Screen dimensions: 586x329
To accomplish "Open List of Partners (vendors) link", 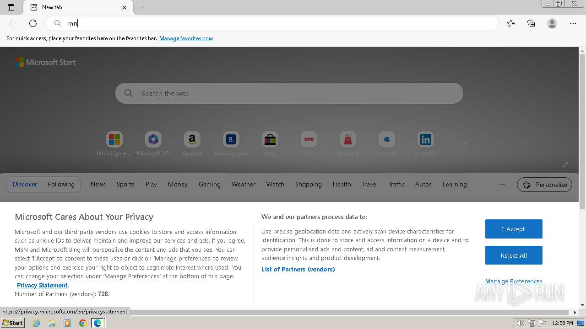I will (x=298, y=269).
